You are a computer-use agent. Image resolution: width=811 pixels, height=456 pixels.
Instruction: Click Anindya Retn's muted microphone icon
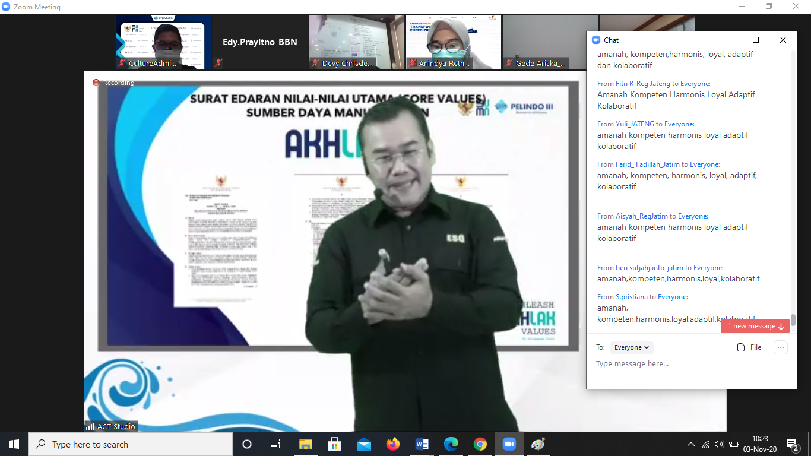pos(412,64)
